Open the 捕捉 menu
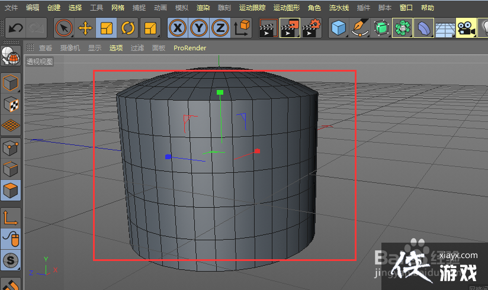 [139, 8]
